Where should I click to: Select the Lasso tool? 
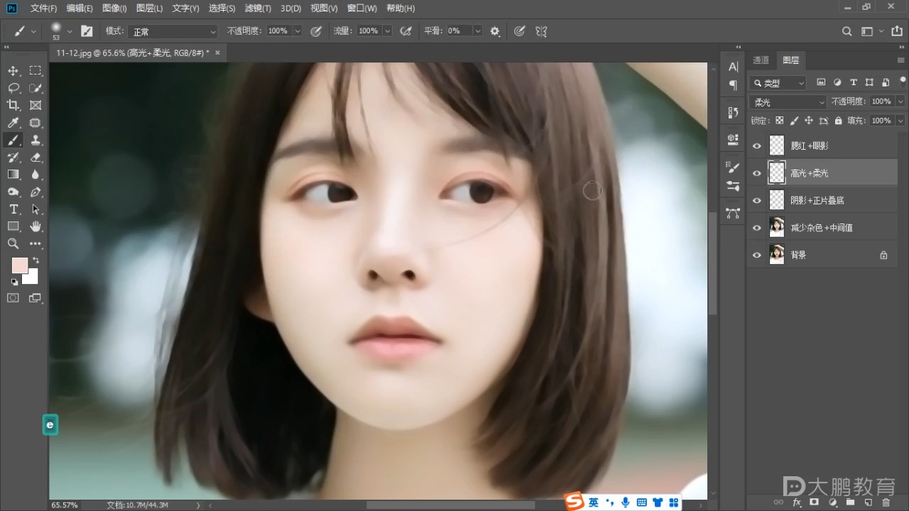[x=13, y=88]
